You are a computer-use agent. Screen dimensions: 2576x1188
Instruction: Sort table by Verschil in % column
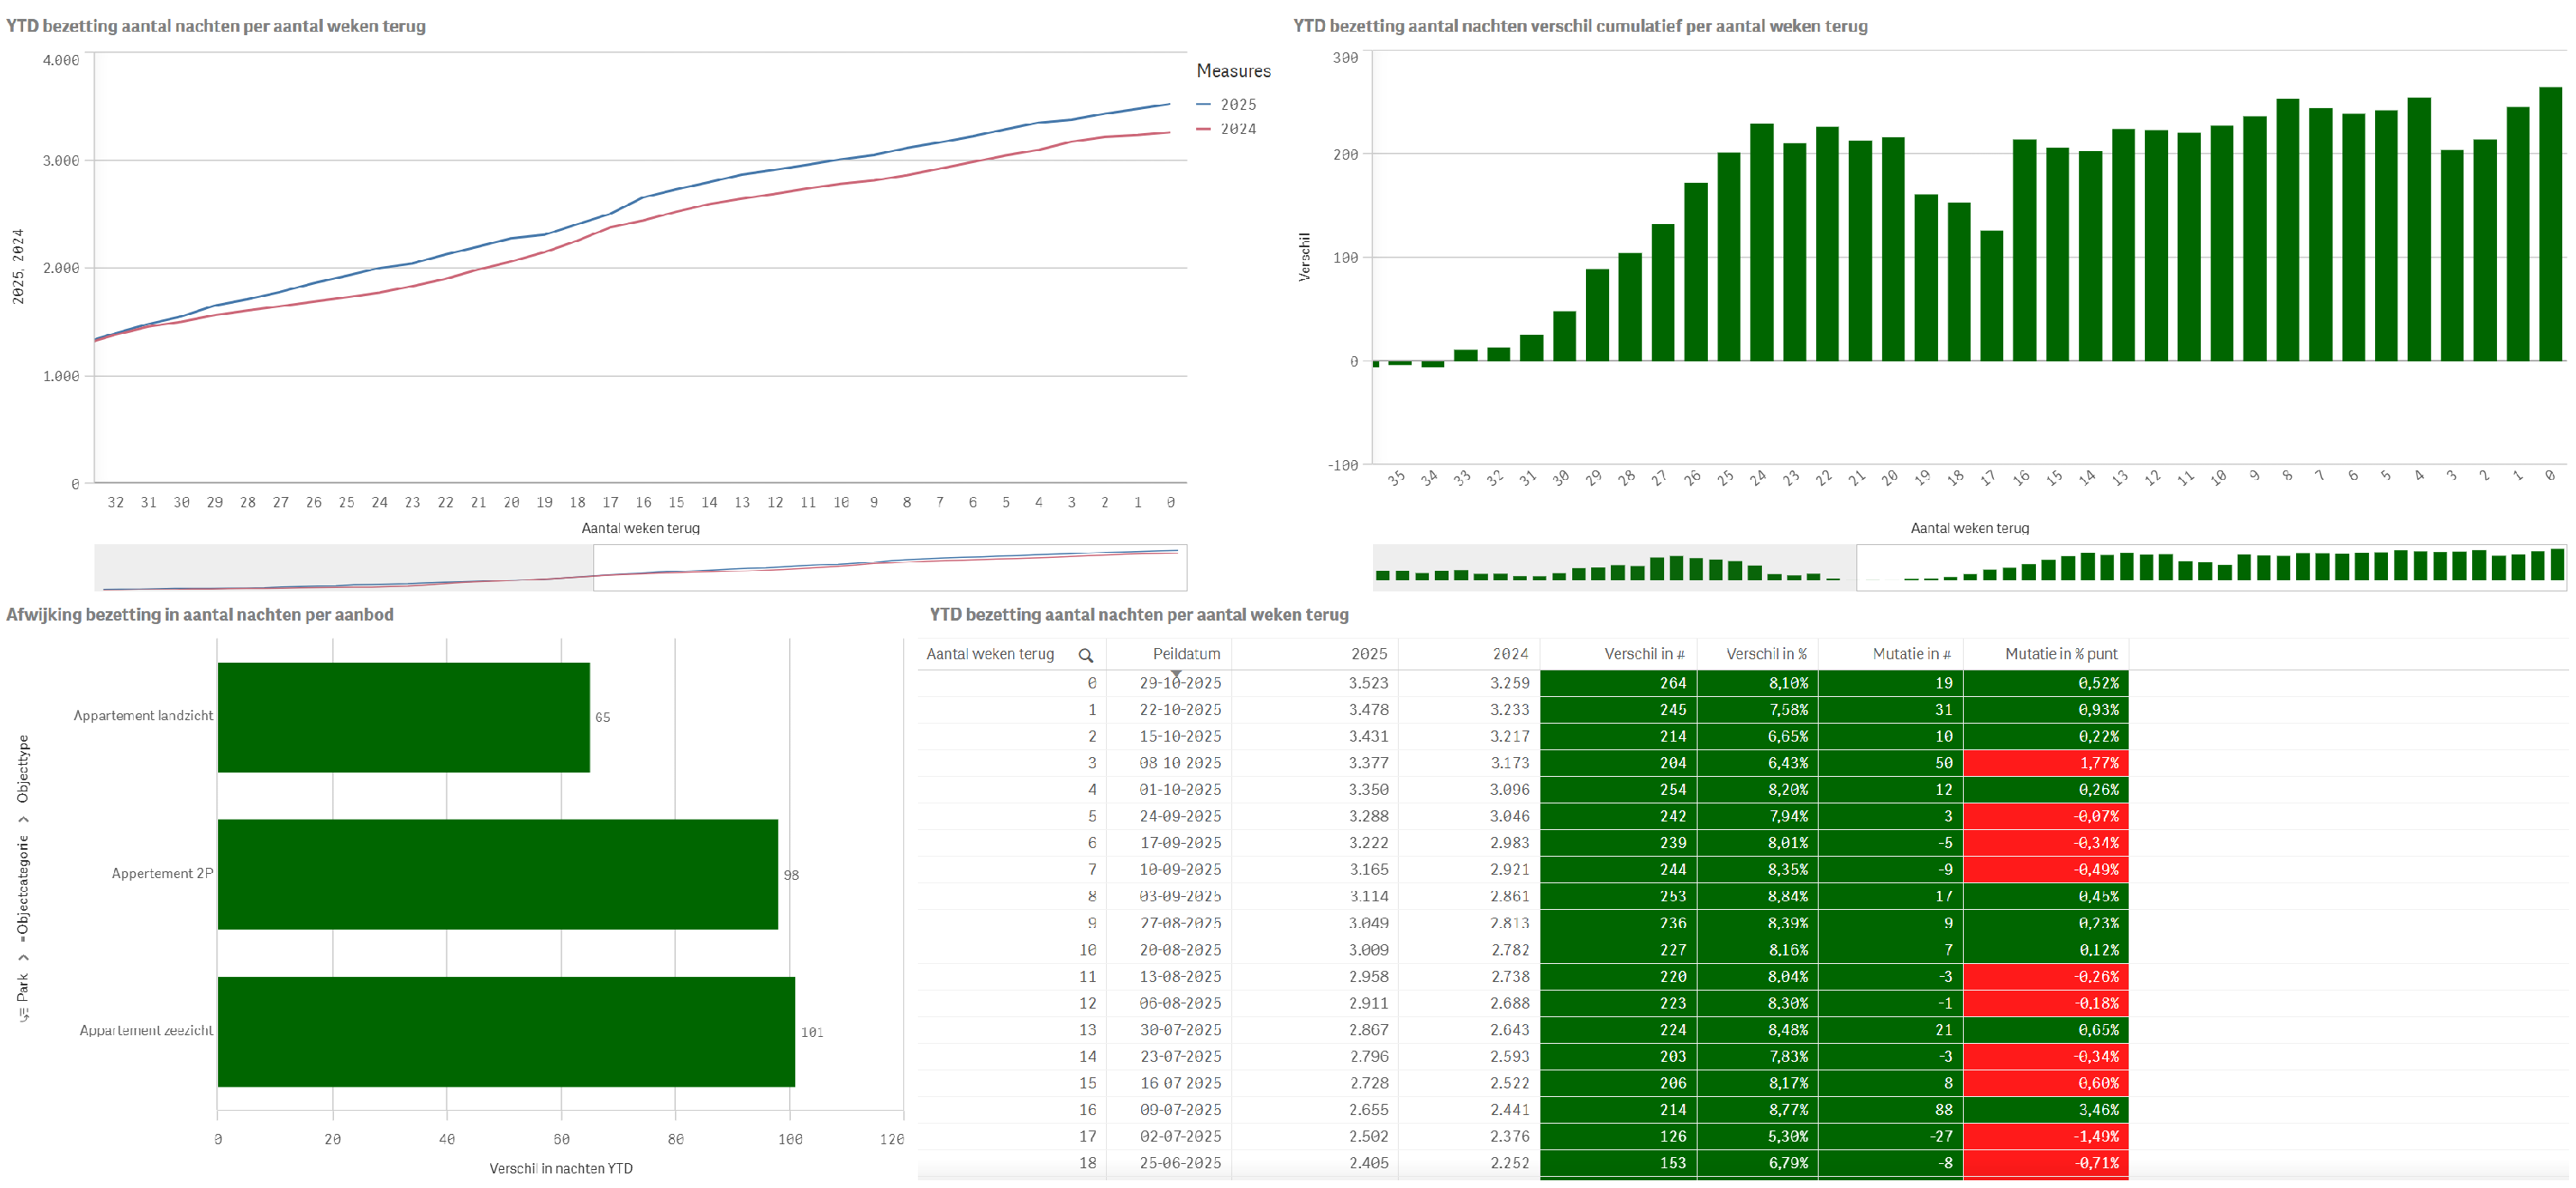pyautogui.click(x=1765, y=654)
